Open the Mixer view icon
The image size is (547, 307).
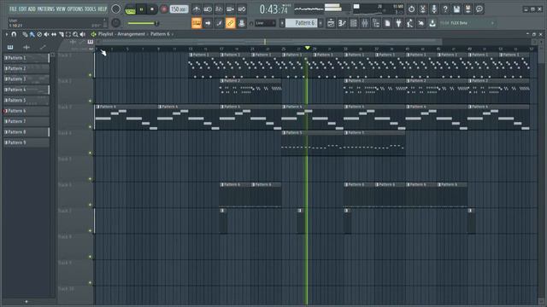(x=365, y=23)
